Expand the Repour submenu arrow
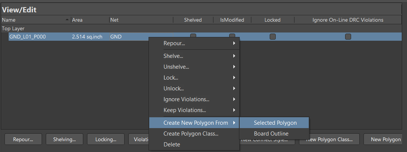 pos(234,43)
